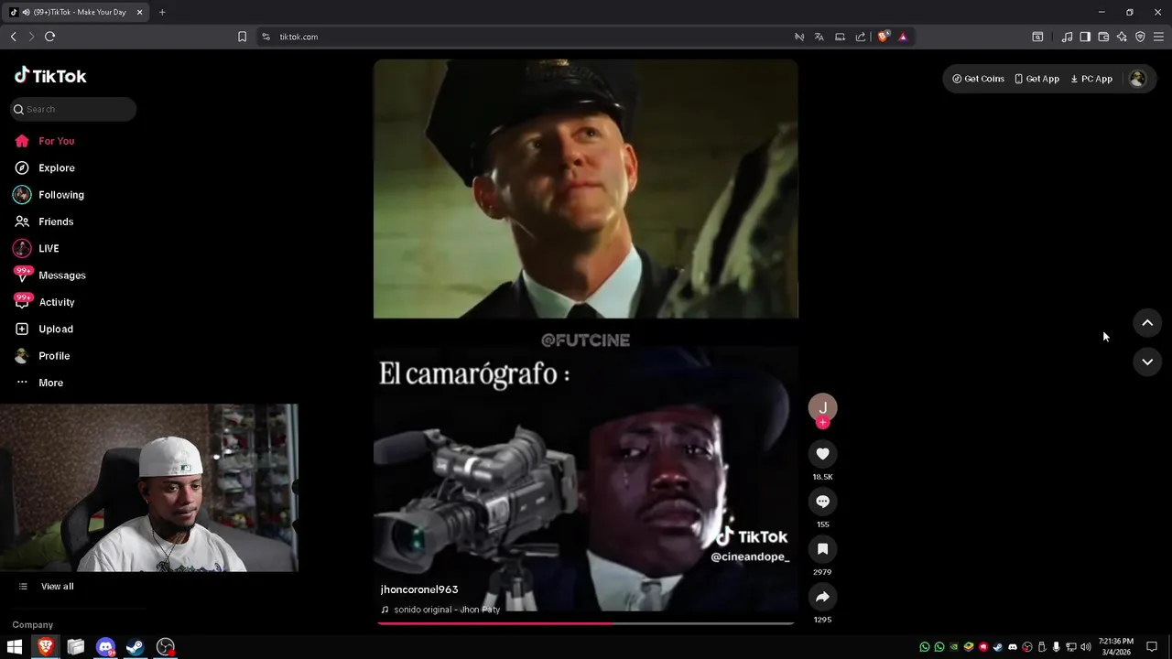Click the Company footer heading
Viewport: 1172px width, 659px height.
pos(33,625)
